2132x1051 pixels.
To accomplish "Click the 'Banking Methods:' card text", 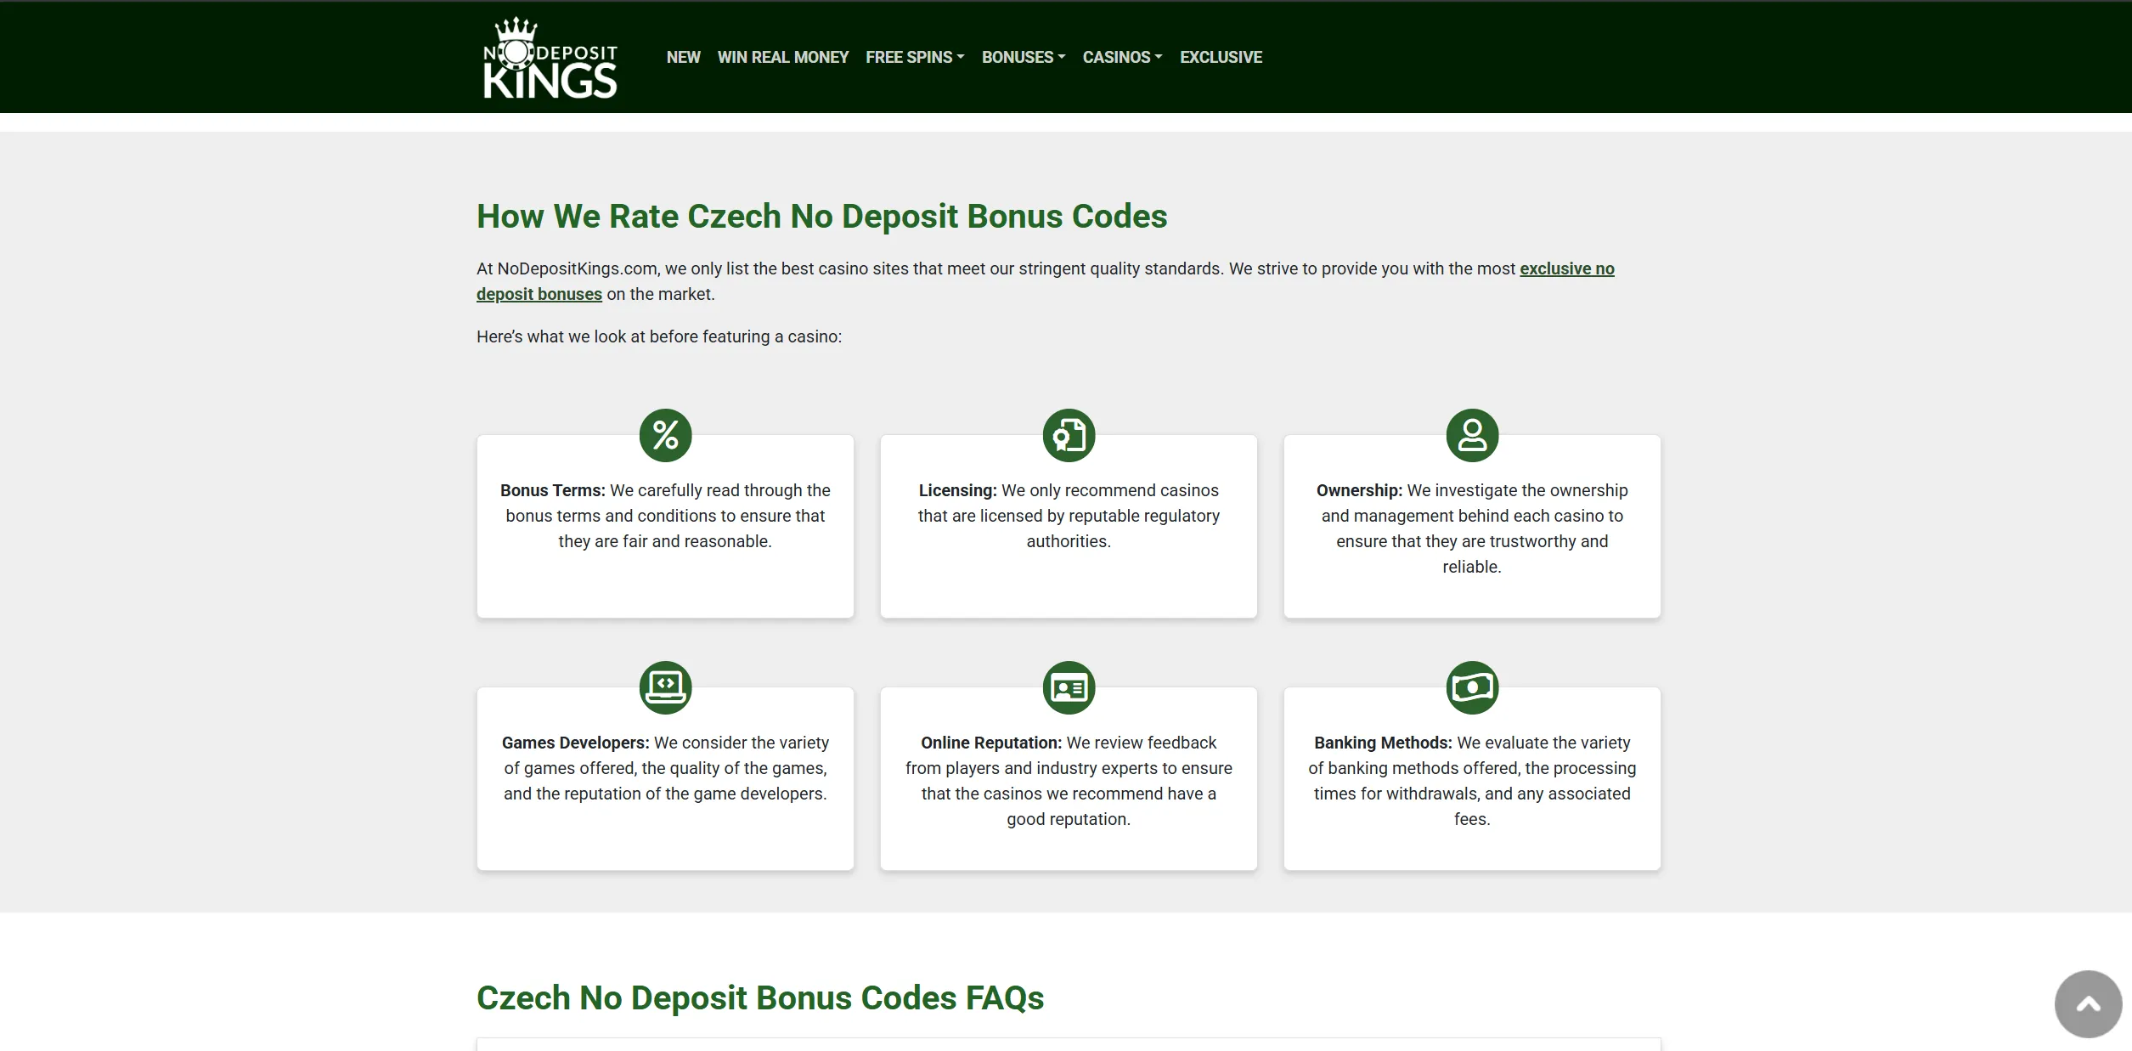I will [x=1472, y=781].
